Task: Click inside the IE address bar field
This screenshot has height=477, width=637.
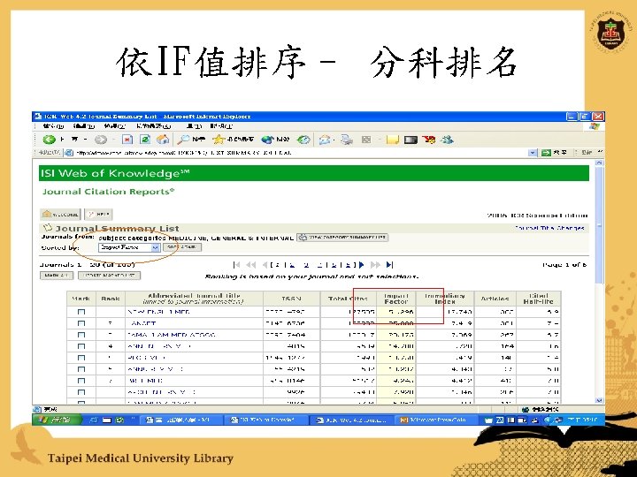Action: click(301, 153)
